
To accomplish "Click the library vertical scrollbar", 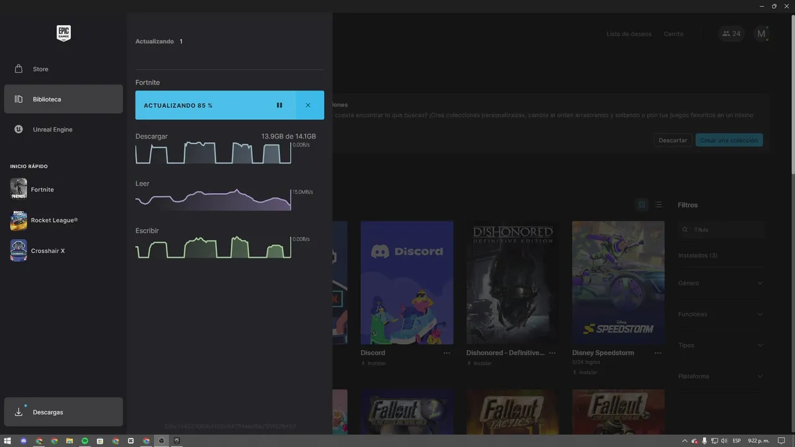I will [792, 93].
